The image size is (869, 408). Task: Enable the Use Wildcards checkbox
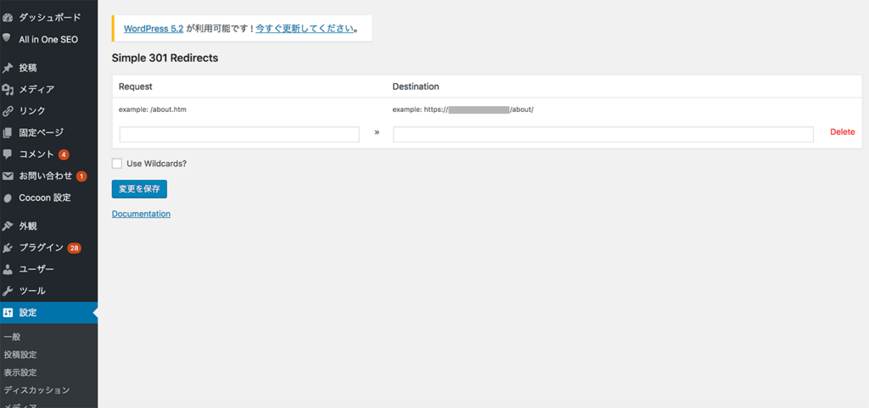tap(117, 164)
